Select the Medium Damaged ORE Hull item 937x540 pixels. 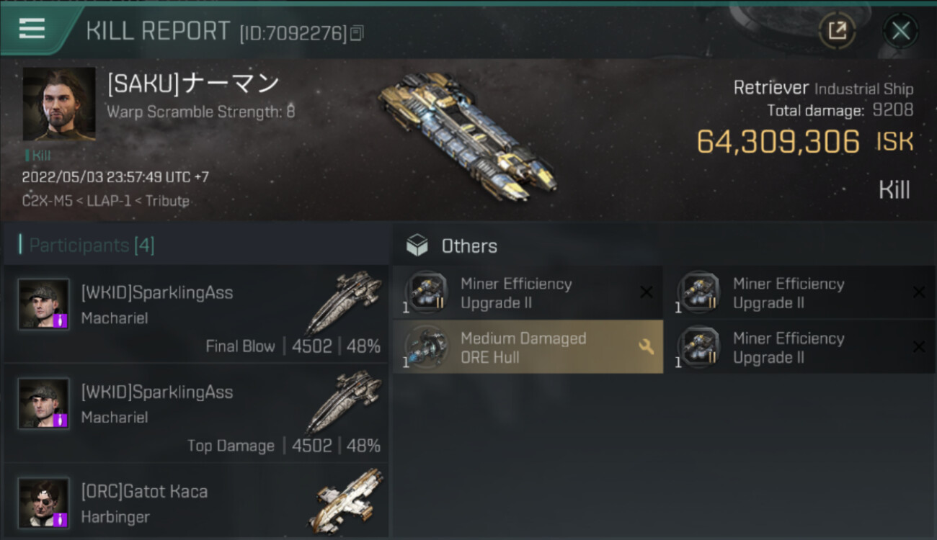tap(528, 347)
